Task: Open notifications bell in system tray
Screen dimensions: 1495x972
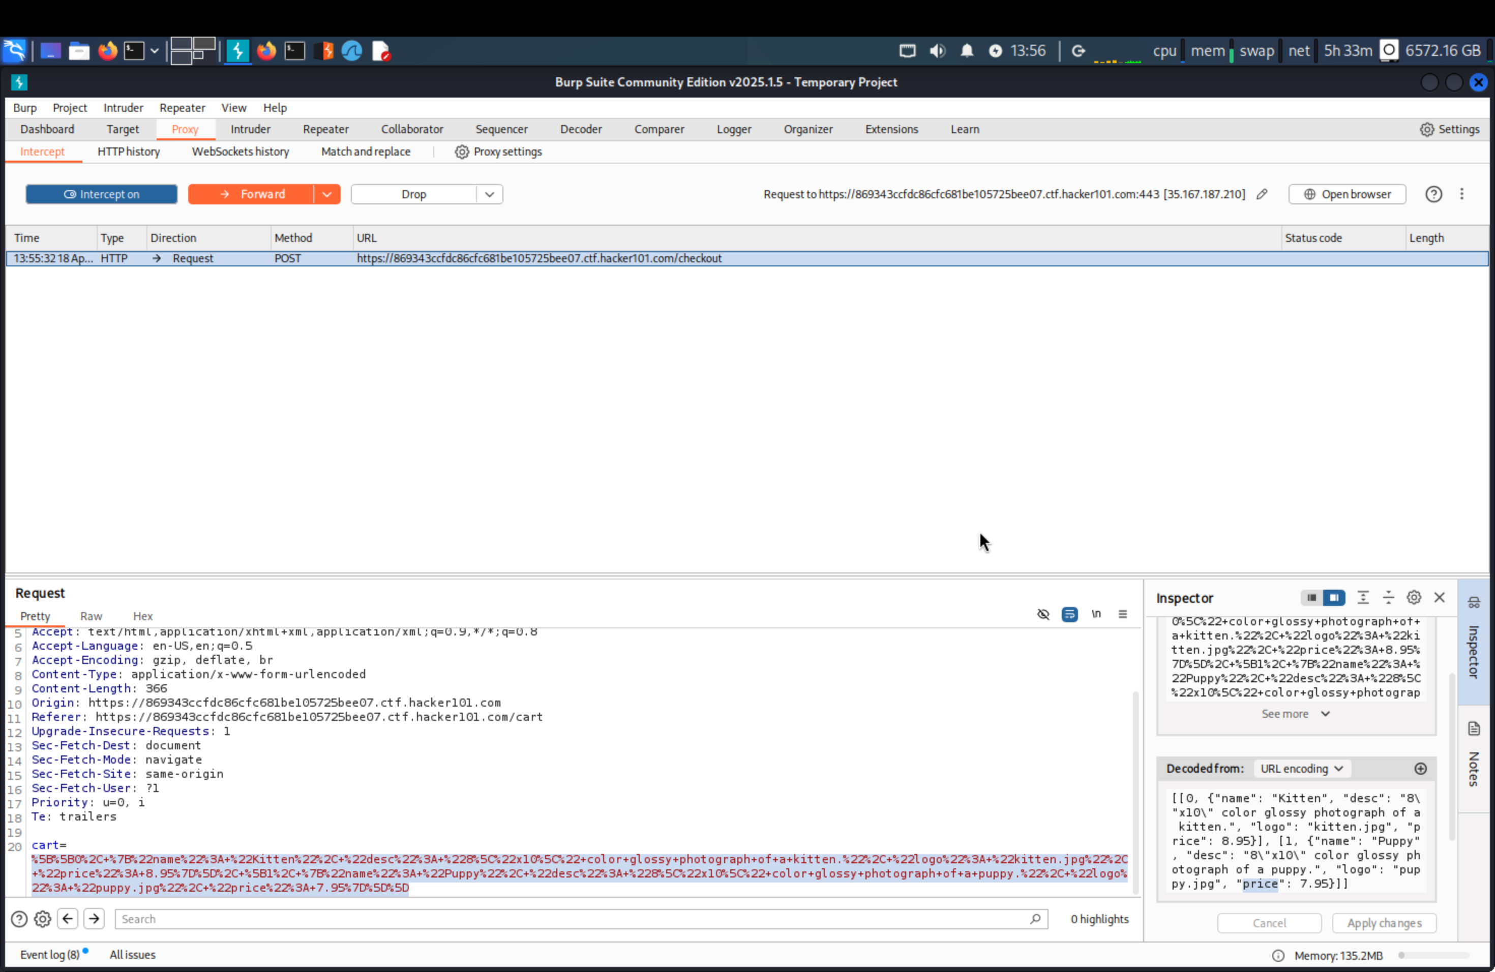Action: pos(967,50)
